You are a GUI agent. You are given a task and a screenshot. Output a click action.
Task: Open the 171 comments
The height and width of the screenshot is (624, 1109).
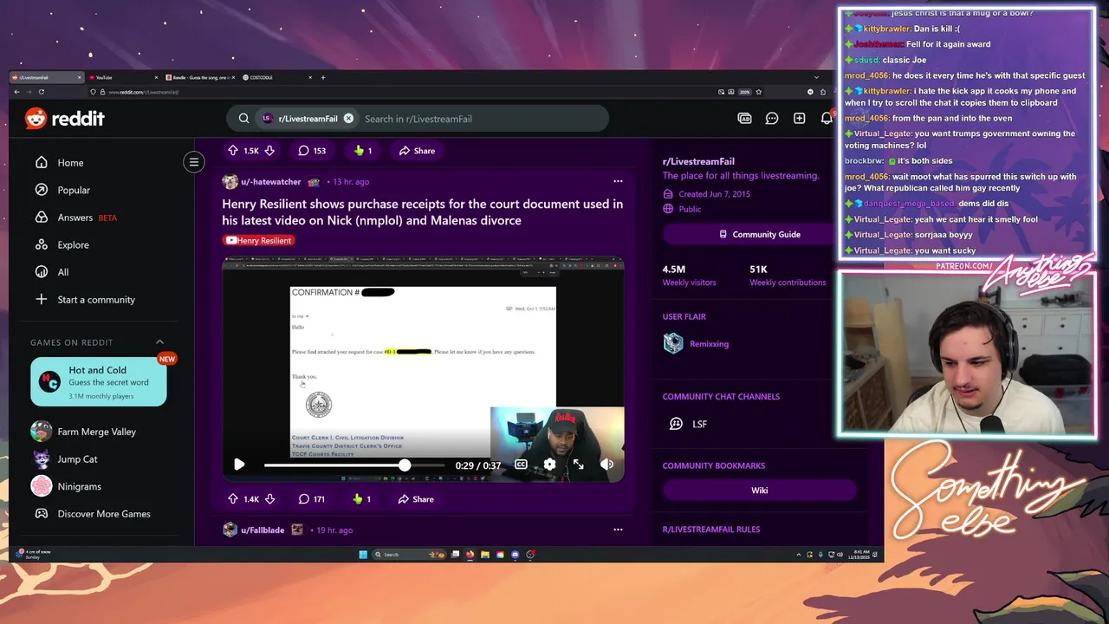click(312, 499)
